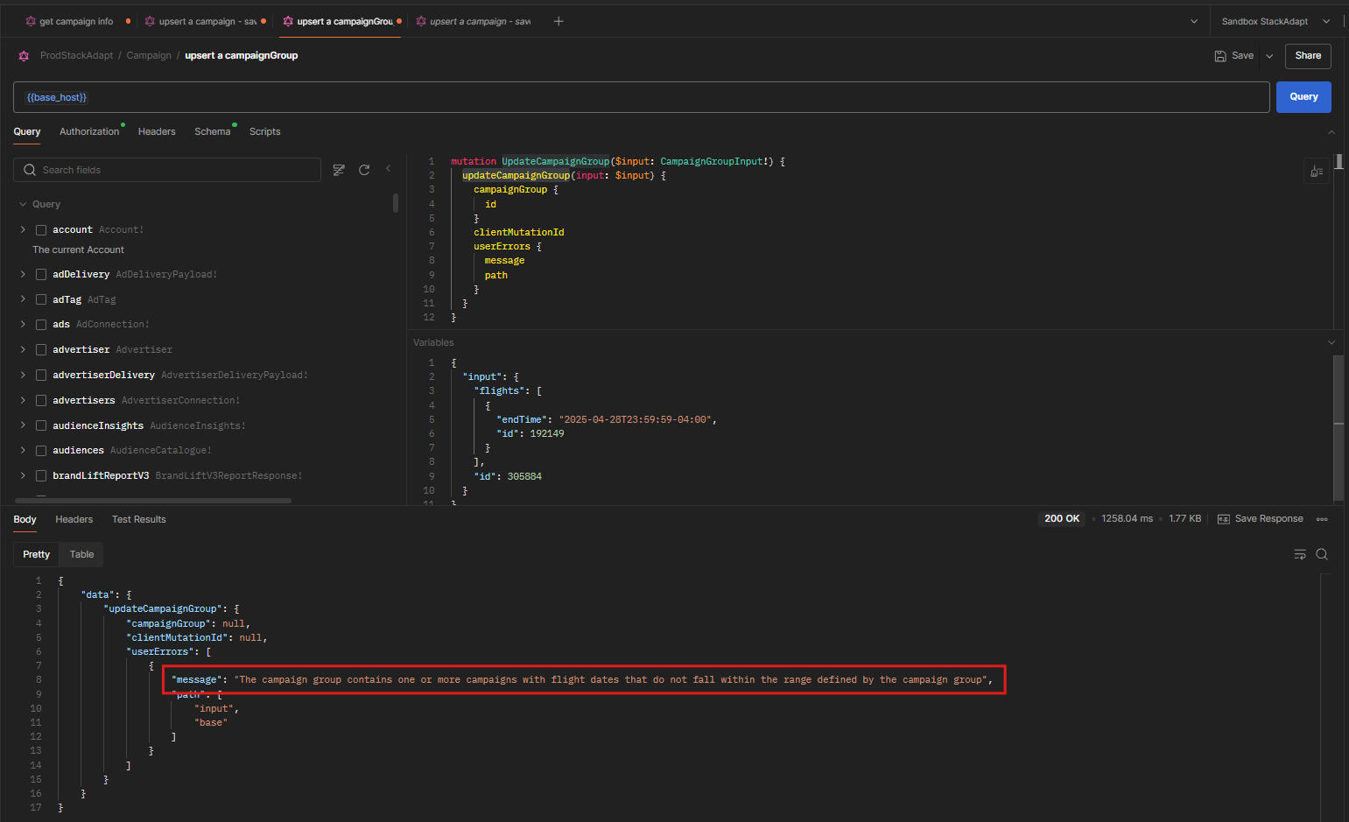The image size is (1349, 822).
Task: Click the Search fields input box
Action: pos(167,170)
